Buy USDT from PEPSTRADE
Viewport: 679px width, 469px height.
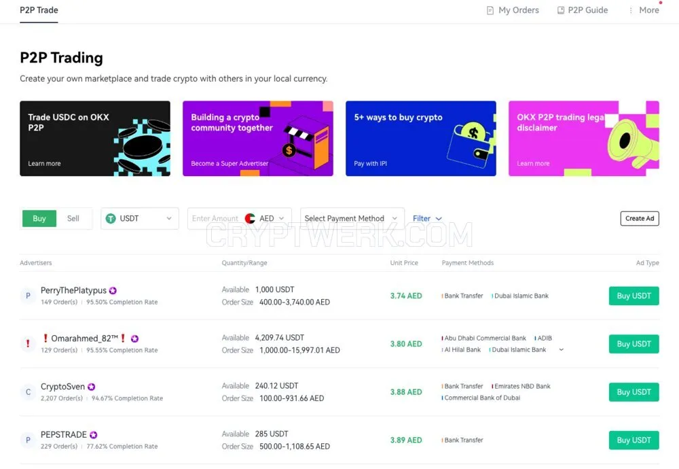click(x=634, y=440)
